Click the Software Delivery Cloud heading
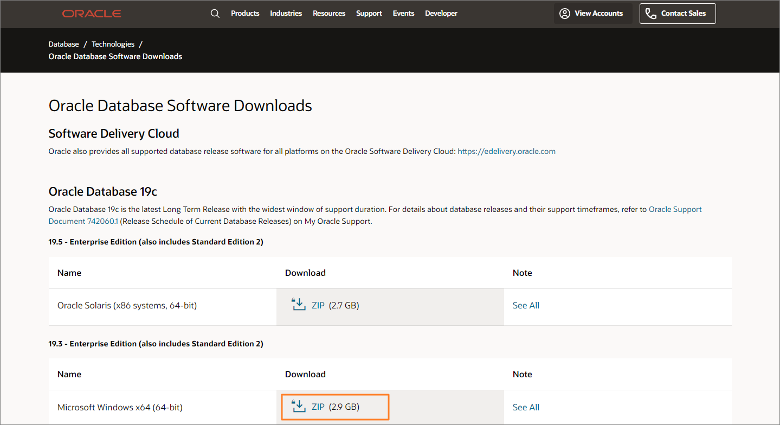Image resolution: width=780 pixels, height=425 pixels. 114,133
